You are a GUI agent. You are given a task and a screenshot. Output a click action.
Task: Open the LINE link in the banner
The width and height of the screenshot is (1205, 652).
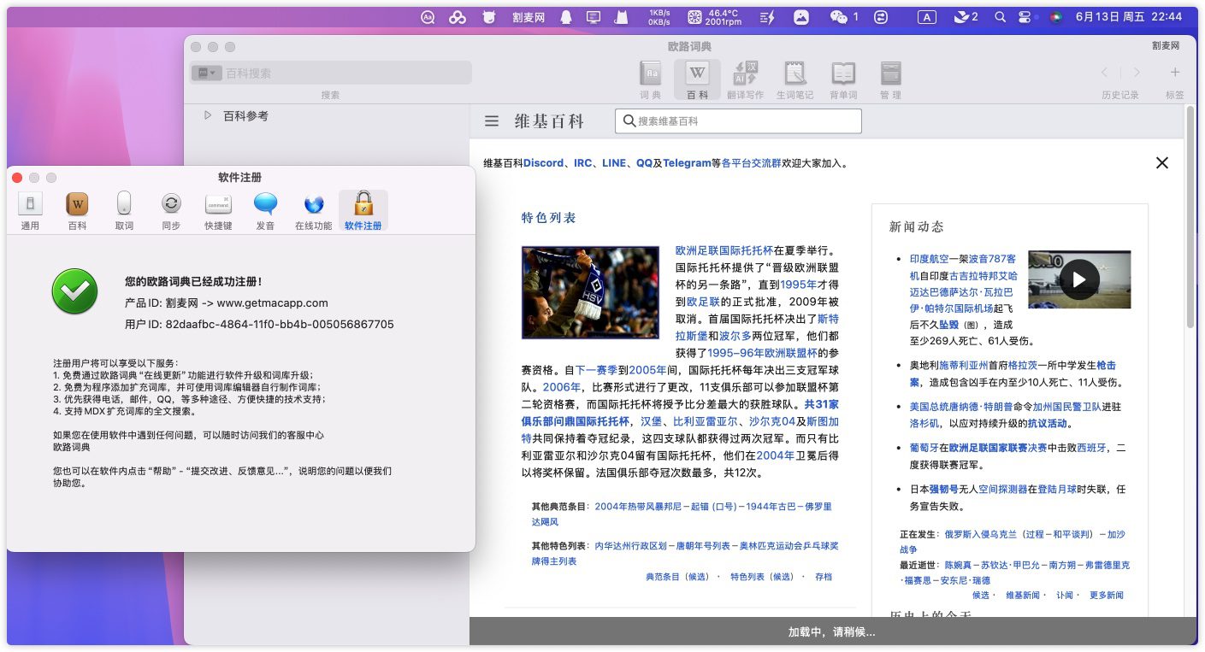(614, 162)
